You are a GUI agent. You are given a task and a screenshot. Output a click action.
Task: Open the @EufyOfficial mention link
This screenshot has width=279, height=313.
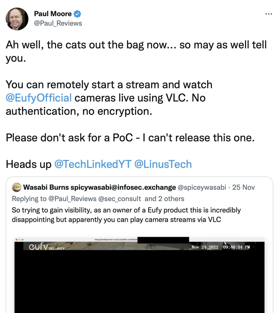[x=39, y=98]
